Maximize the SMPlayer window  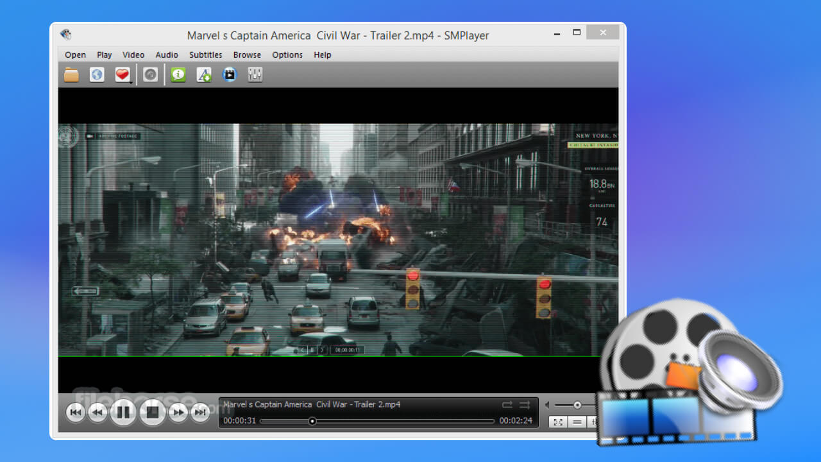click(577, 32)
